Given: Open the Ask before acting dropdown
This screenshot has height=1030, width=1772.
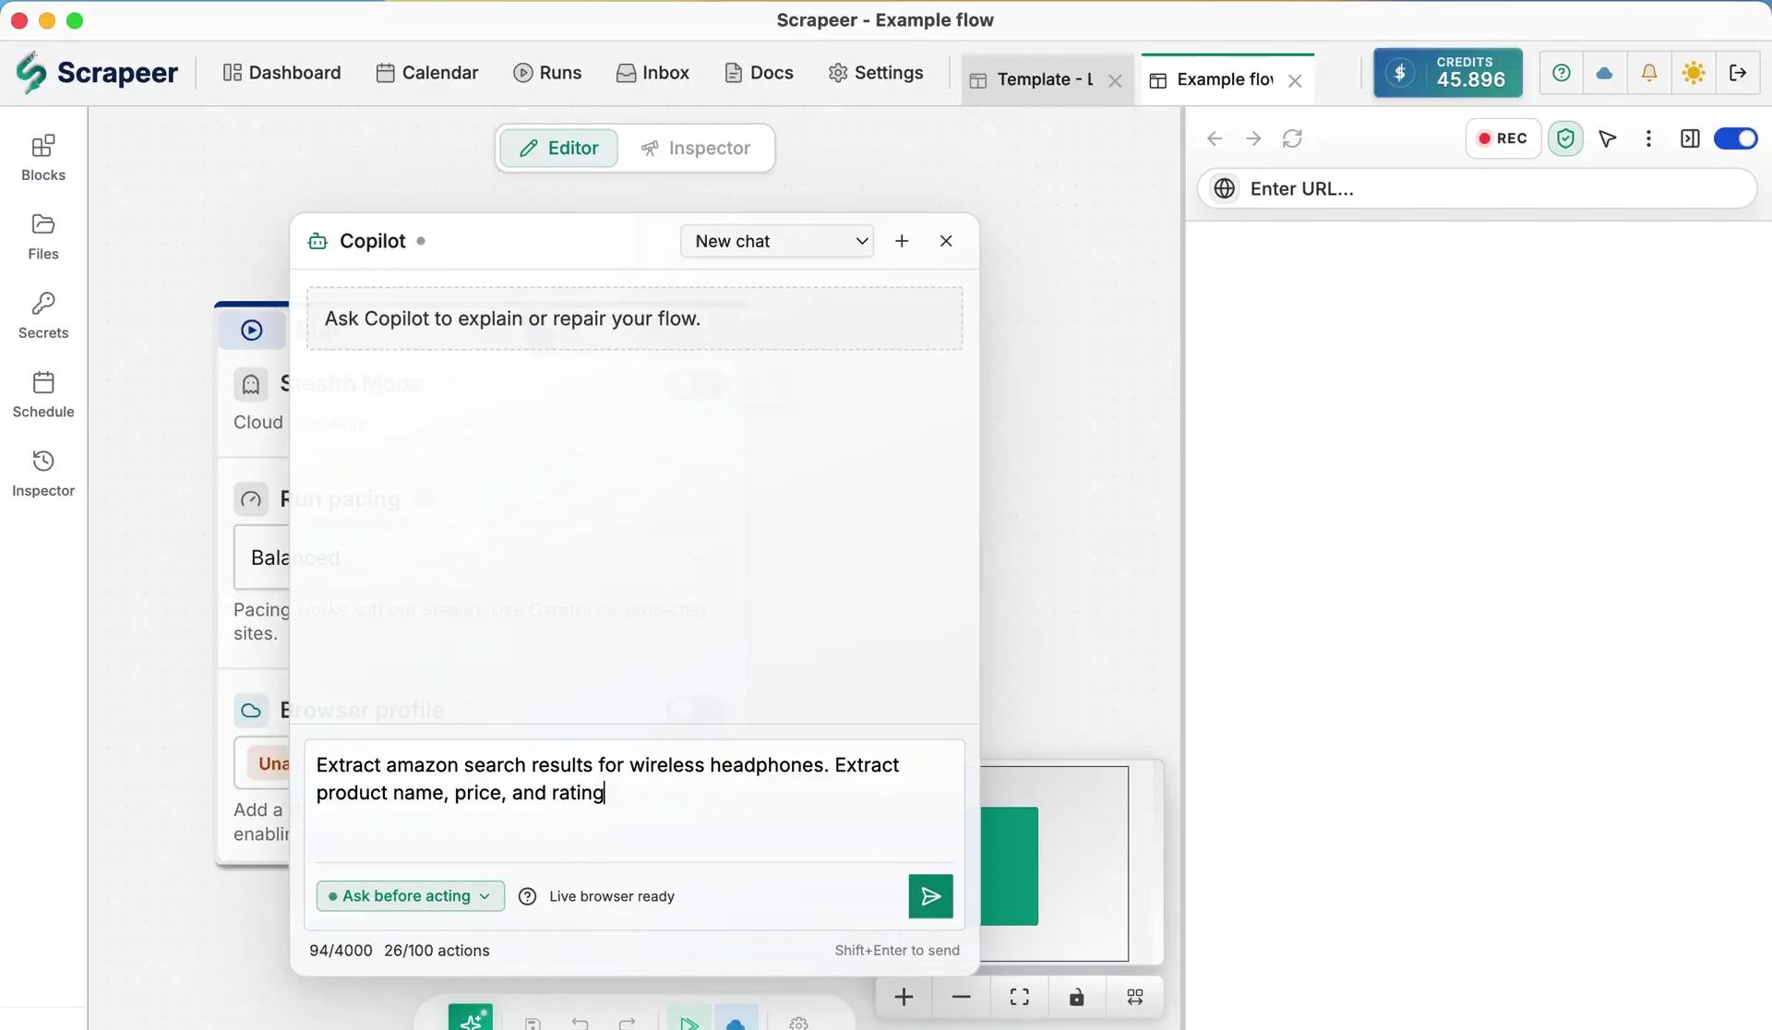Looking at the screenshot, I should pos(410,896).
